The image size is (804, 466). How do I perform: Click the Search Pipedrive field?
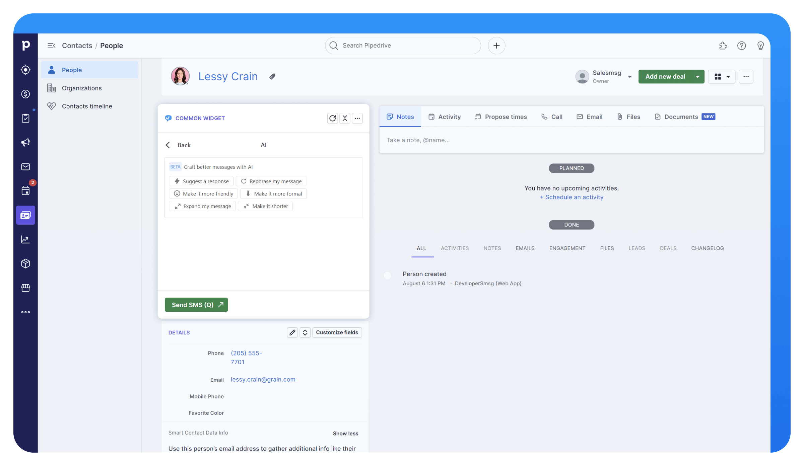(x=403, y=46)
